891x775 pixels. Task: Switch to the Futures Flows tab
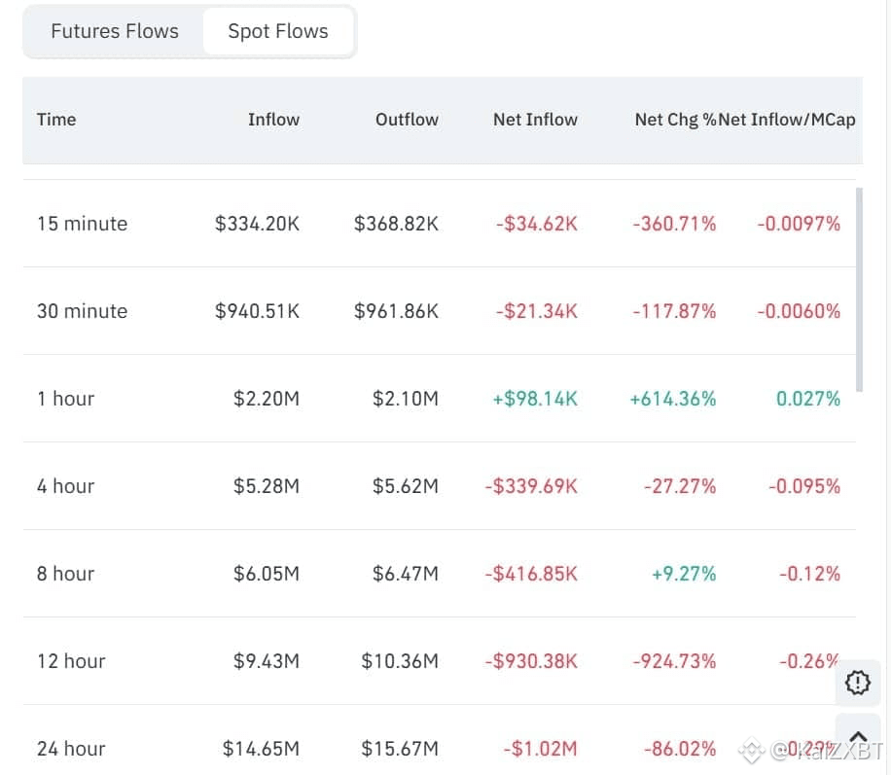(115, 31)
